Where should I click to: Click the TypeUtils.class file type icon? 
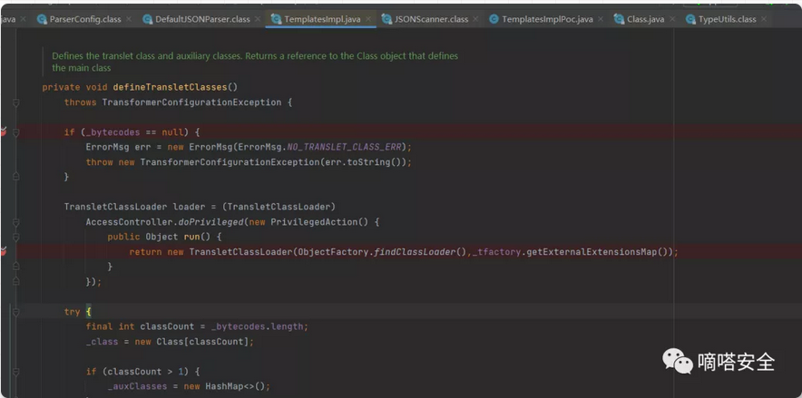tap(690, 19)
